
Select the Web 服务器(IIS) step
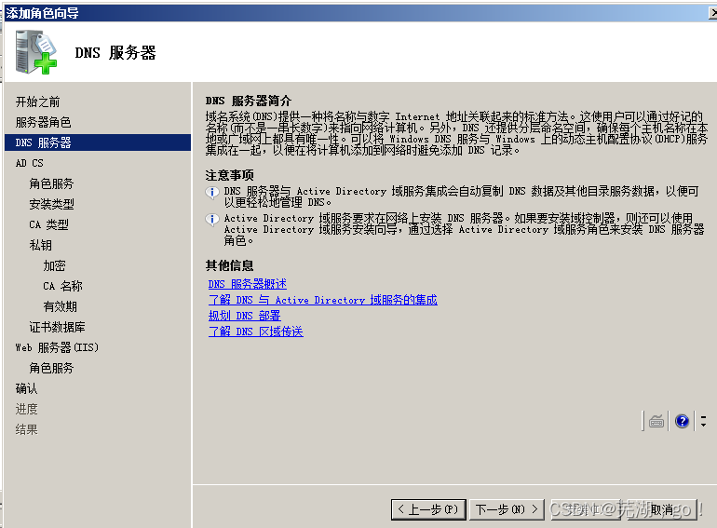pos(57,348)
